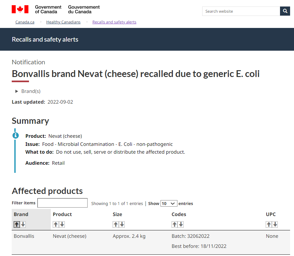Click the blue info icon in Summary

point(16,135)
